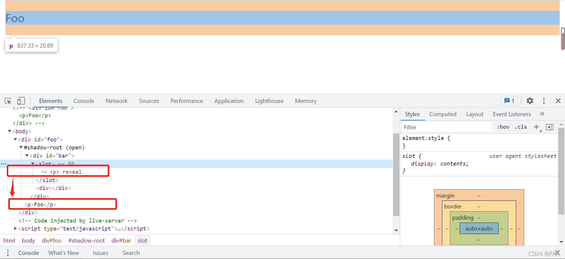
Task: Click the reveal link for slotted p
Action: pos(72,172)
